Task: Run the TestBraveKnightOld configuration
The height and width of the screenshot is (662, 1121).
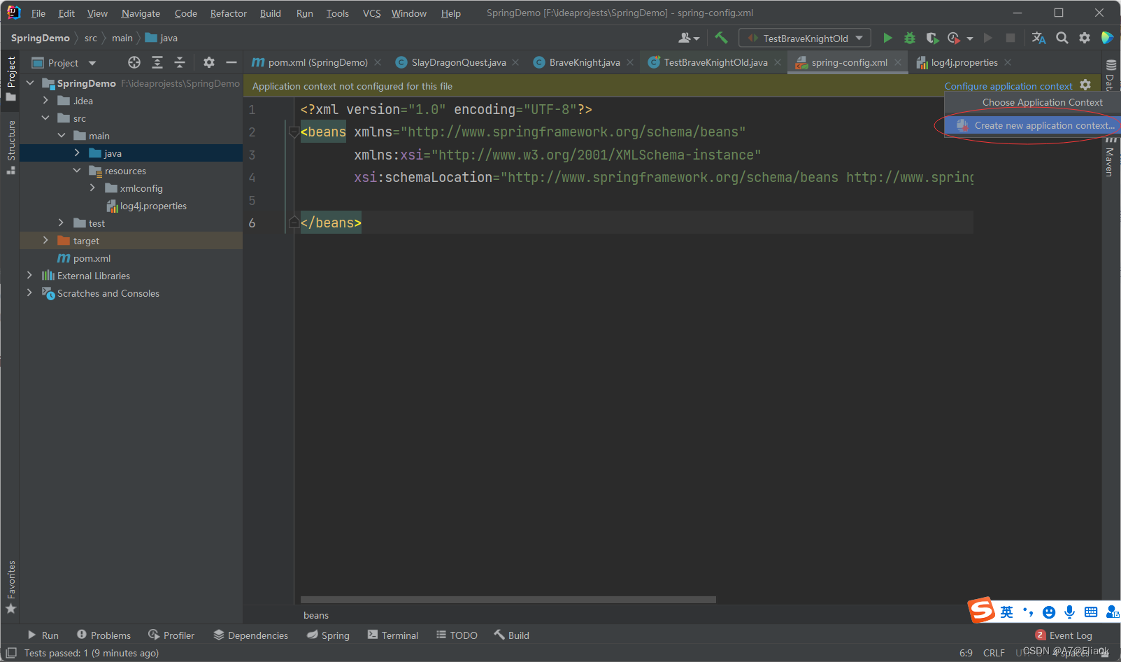Action: (x=887, y=38)
